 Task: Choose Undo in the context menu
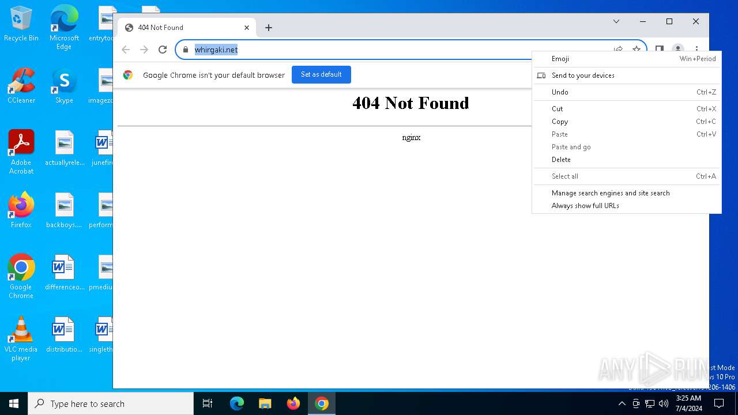click(x=627, y=92)
